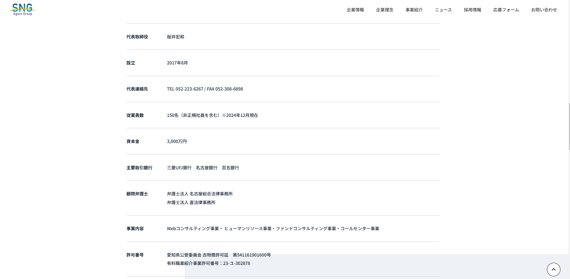Open the 採用情報 navigation link

[x=472, y=10]
